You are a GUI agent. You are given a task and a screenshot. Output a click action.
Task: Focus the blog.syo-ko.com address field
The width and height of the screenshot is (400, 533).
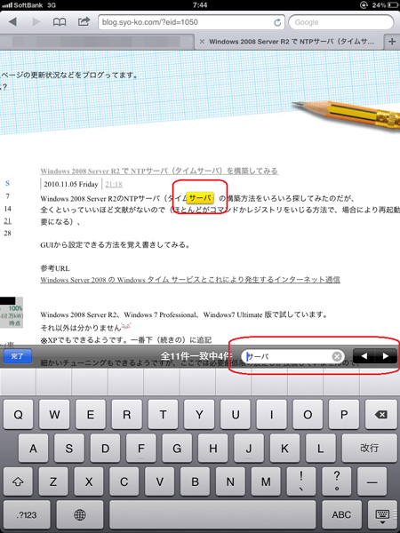point(191,22)
